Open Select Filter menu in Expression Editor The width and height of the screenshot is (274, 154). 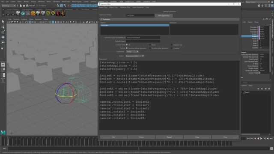click(103, 7)
